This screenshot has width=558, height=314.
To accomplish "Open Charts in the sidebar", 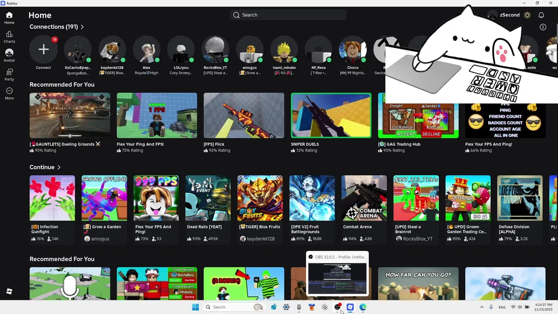I will click(9, 37).
